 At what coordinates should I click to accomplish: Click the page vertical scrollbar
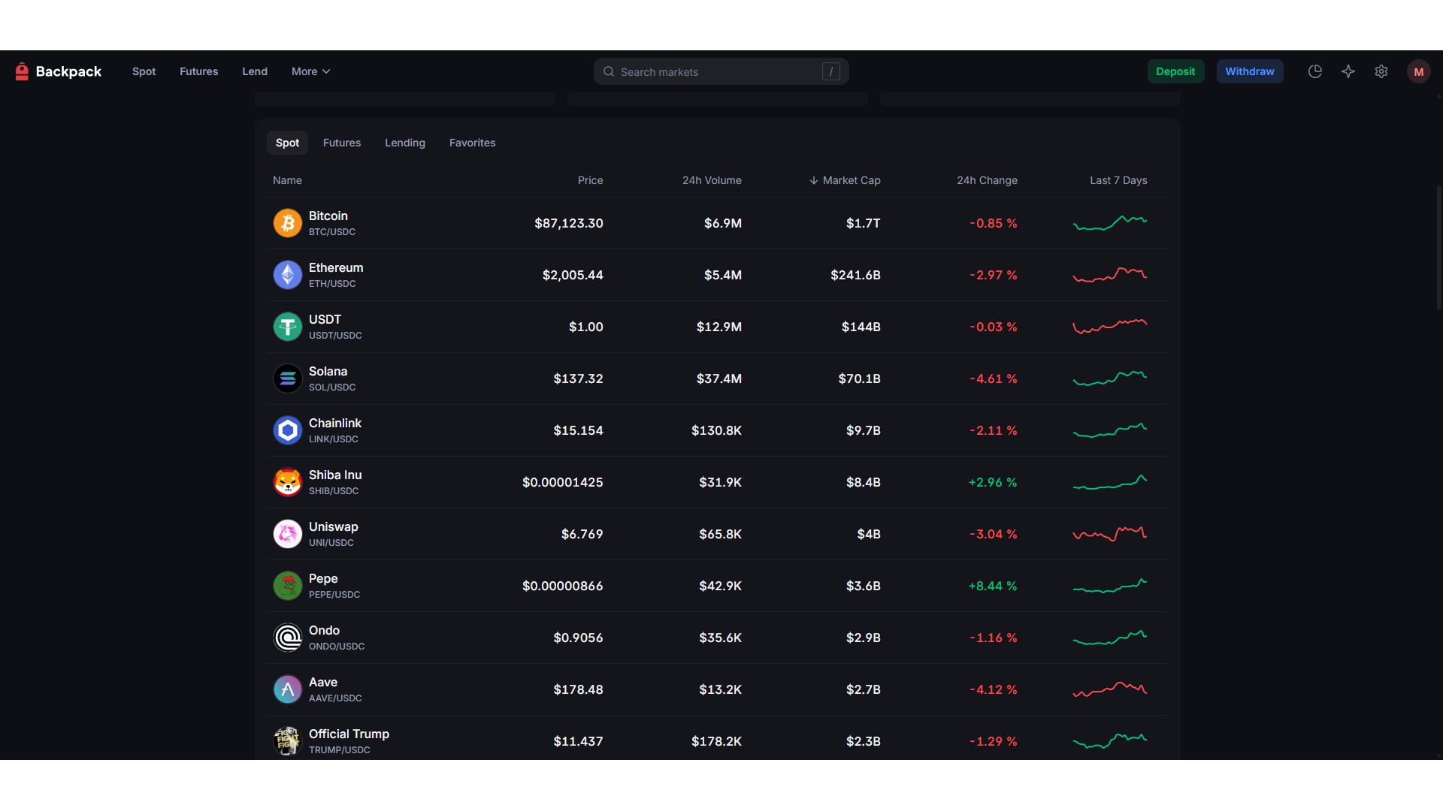click(x=1438, y=248)
